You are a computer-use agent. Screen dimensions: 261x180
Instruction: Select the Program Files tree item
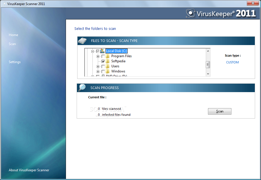pyautogui.click(x=121, y=56)
